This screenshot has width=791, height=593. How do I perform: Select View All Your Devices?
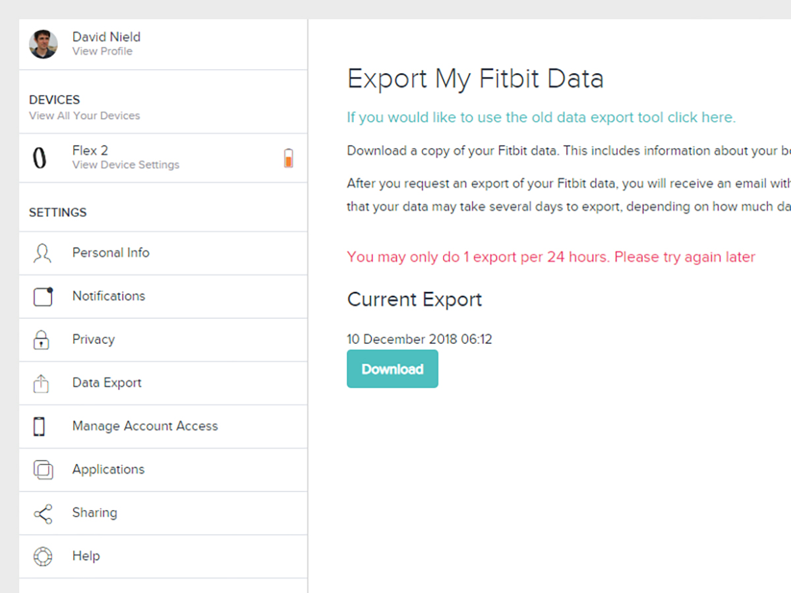(x=84, y=115)
